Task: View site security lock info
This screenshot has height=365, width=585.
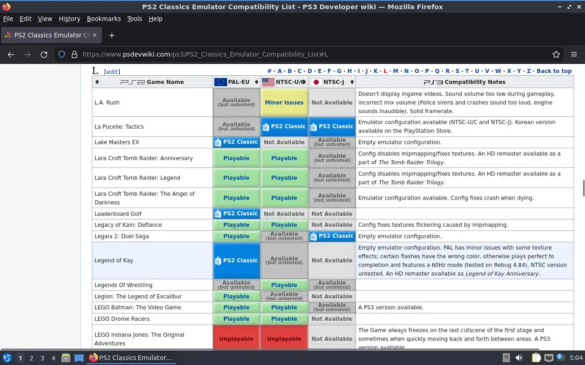Action: (x=74, y=54)
